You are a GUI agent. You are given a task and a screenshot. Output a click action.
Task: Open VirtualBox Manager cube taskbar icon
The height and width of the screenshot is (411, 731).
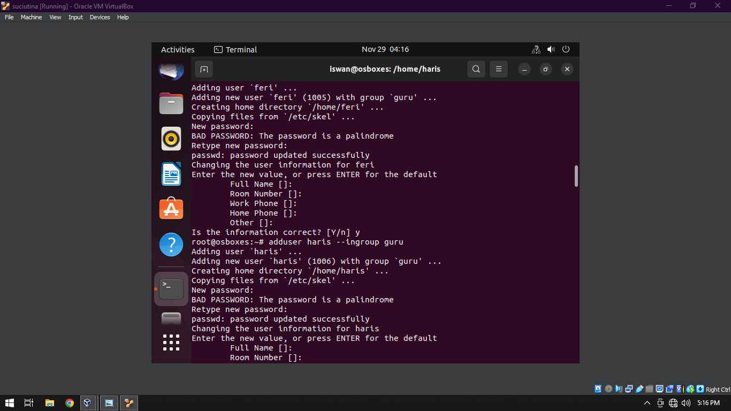click(x=87, y=403)
